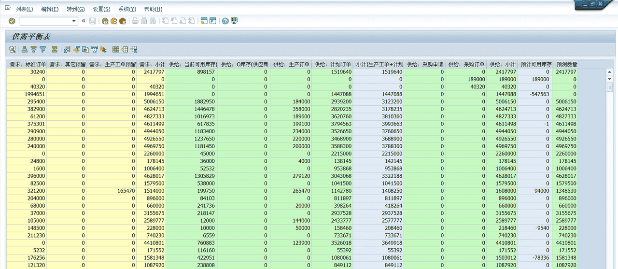Click the 供给：计划订单 column header

pyautogui.click(x=333, y=64)
